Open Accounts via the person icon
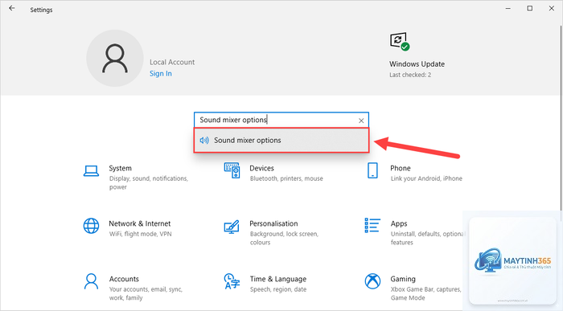Screen dimensions: 563x311 click(91, 281)
